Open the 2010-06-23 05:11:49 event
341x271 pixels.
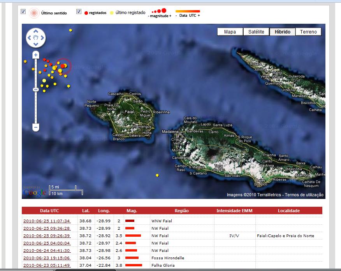(x=47, y=265)
